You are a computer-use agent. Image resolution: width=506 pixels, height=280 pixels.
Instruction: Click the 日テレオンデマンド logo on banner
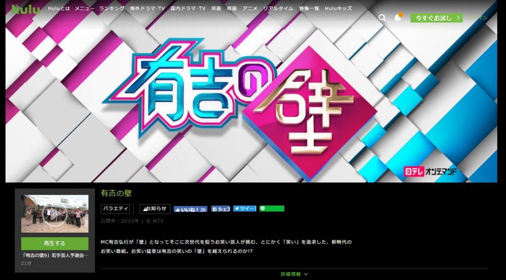click(x=430, y=172)
